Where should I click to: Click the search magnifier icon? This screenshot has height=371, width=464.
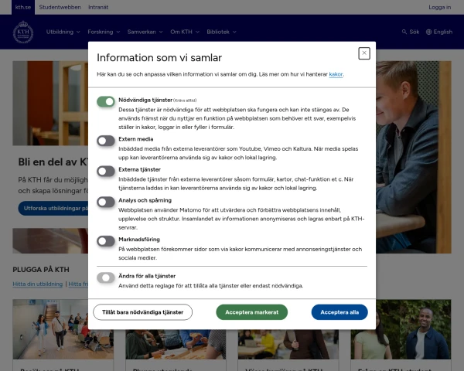tap(404, 32)
